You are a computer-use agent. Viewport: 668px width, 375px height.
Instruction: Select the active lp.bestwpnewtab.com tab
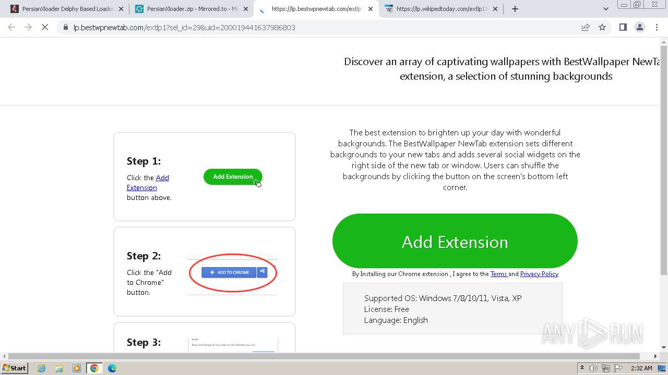tap(316, 9)
